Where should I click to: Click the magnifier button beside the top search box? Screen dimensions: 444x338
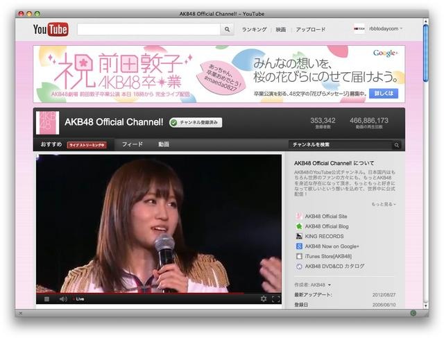pyautogui.click(x=227, y=30)
